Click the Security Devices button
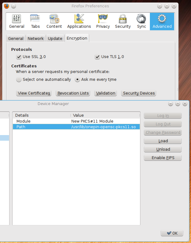This screenshot has width=191, height=243. tap(139, 93)
